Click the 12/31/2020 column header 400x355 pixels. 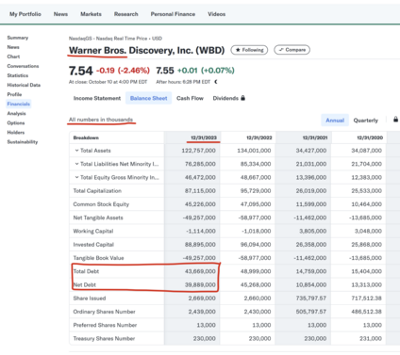coord(370,137)
